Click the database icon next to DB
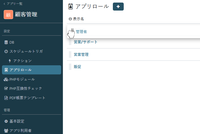The height and width of the screenshot is (134, 200). [6, 42]
